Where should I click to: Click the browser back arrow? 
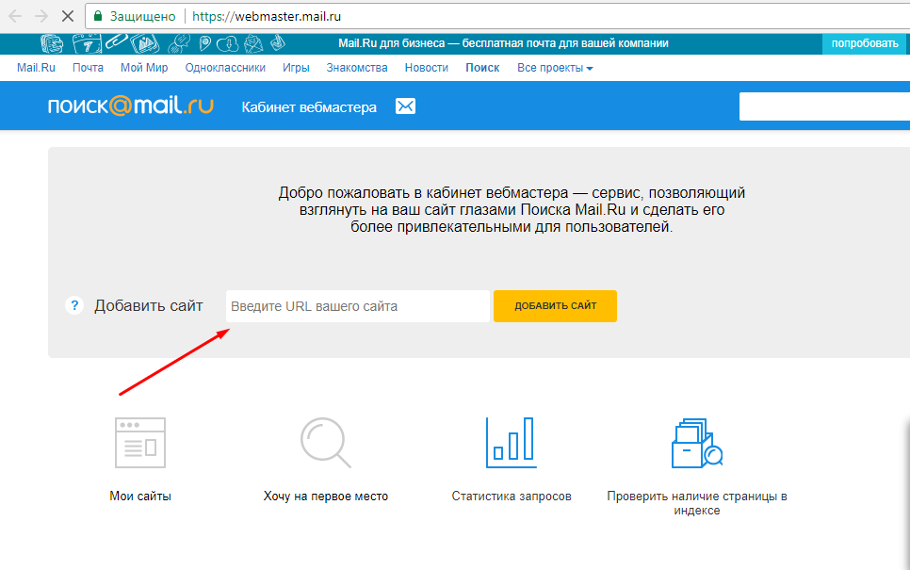coord(15,16)
